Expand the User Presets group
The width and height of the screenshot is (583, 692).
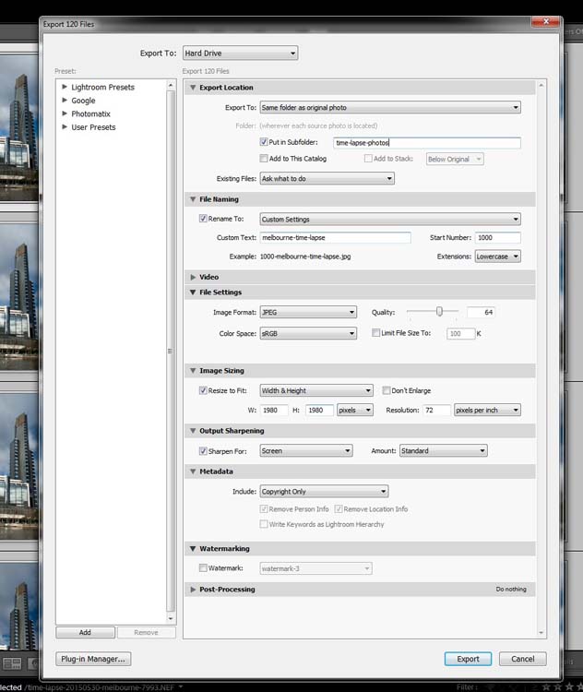point(65,127)
